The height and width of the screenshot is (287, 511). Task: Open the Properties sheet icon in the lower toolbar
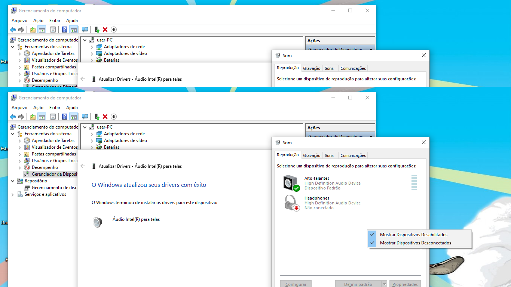53,117
